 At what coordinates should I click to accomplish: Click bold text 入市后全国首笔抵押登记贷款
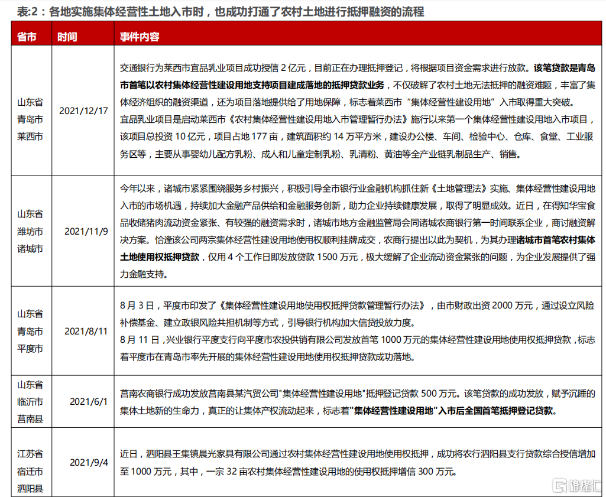(495, 411)
